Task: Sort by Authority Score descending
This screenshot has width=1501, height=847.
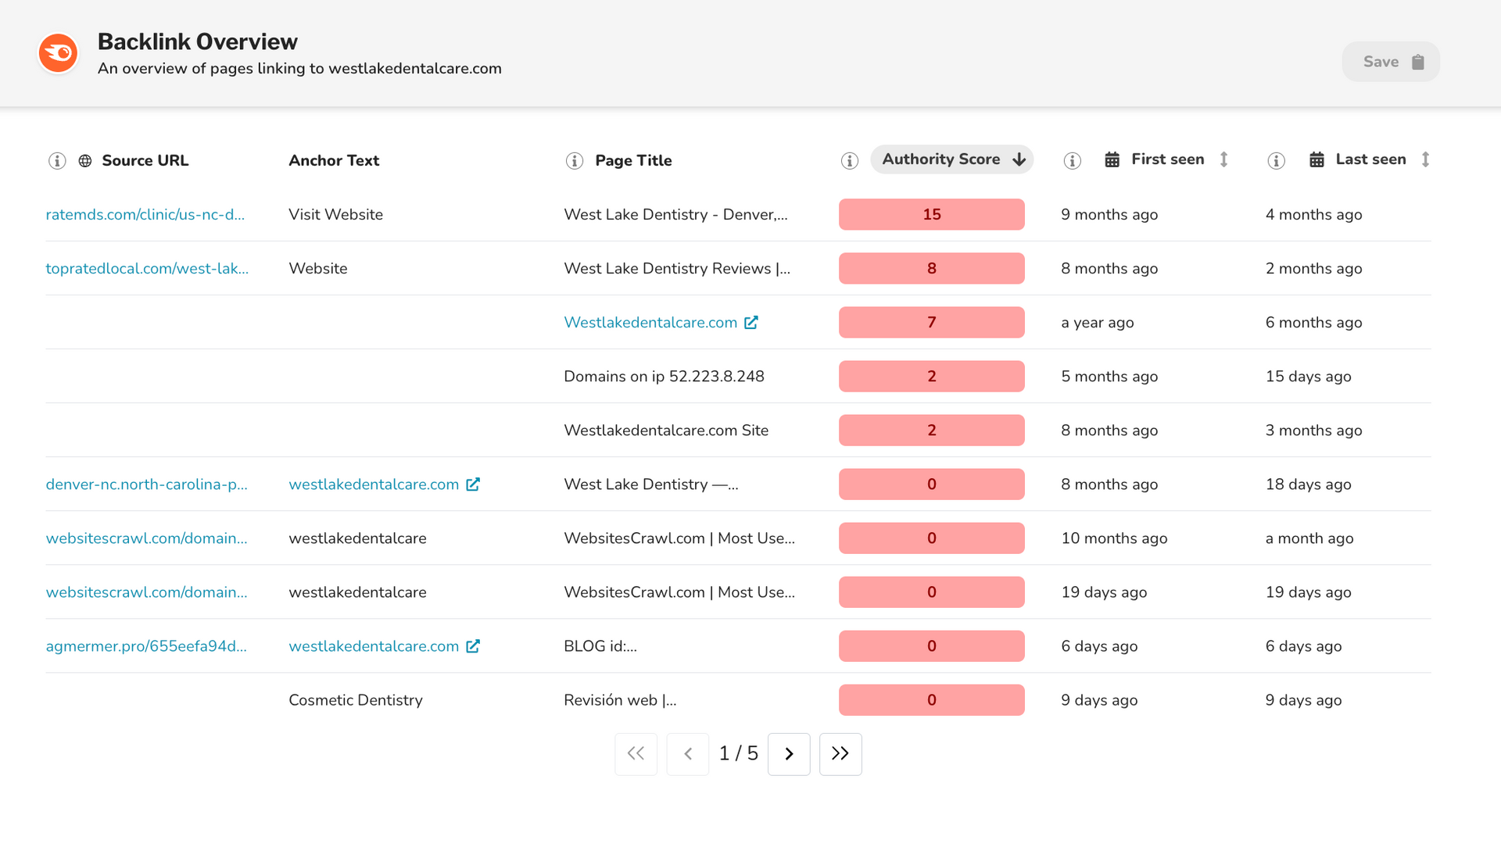Action: (x=951, y=159)
